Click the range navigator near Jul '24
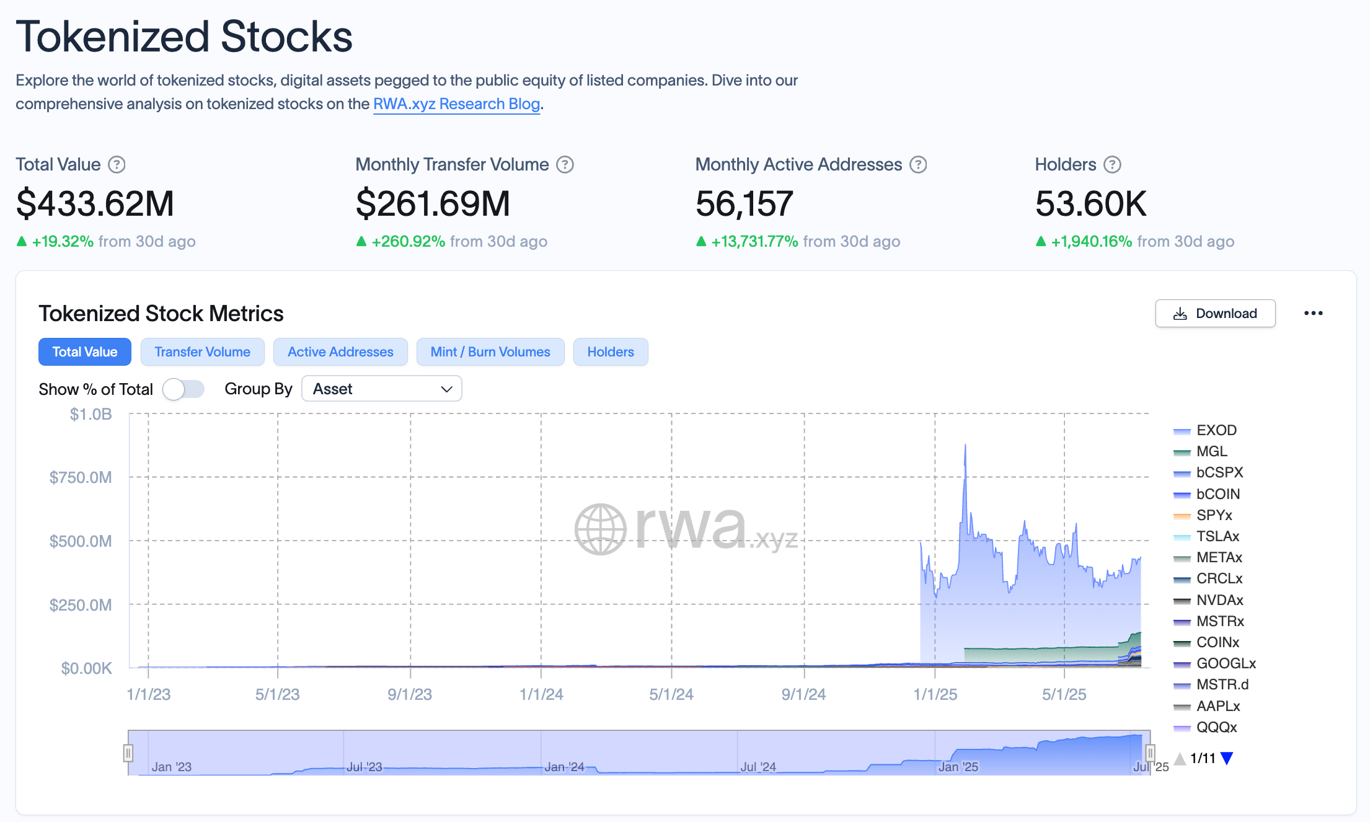The height and width of the screenshot is (822, 1370). pyautogui.click(x=758, y=766)
